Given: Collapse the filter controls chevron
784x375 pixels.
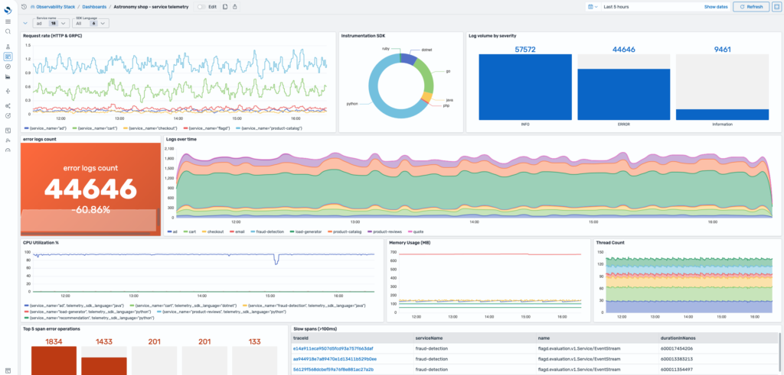Looking at the screenshot, I should [25, 23].
